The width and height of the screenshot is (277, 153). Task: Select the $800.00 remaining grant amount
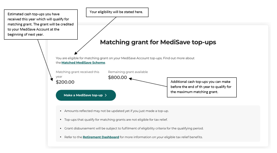(118, 77)
